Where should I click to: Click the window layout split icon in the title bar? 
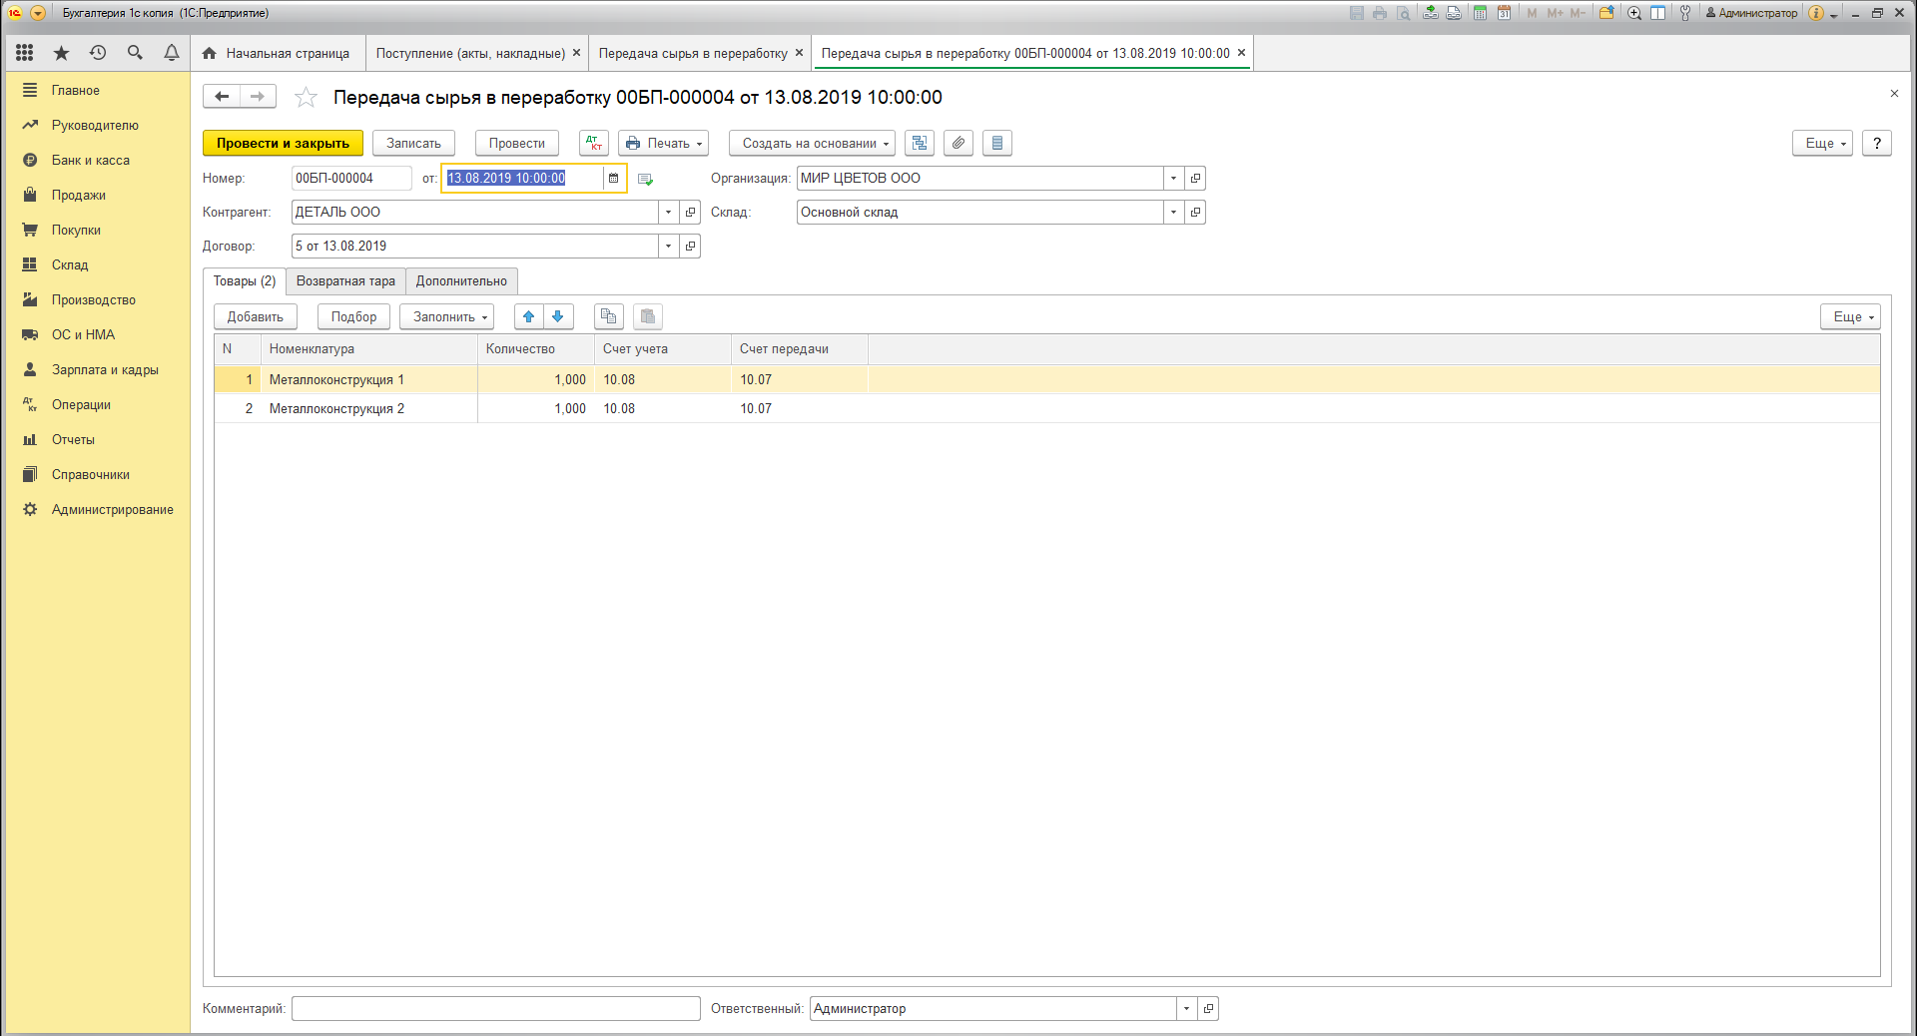(1658, 13)
